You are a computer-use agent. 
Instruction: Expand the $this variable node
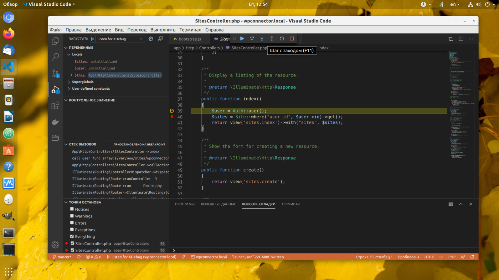click(x=71, y=75)
